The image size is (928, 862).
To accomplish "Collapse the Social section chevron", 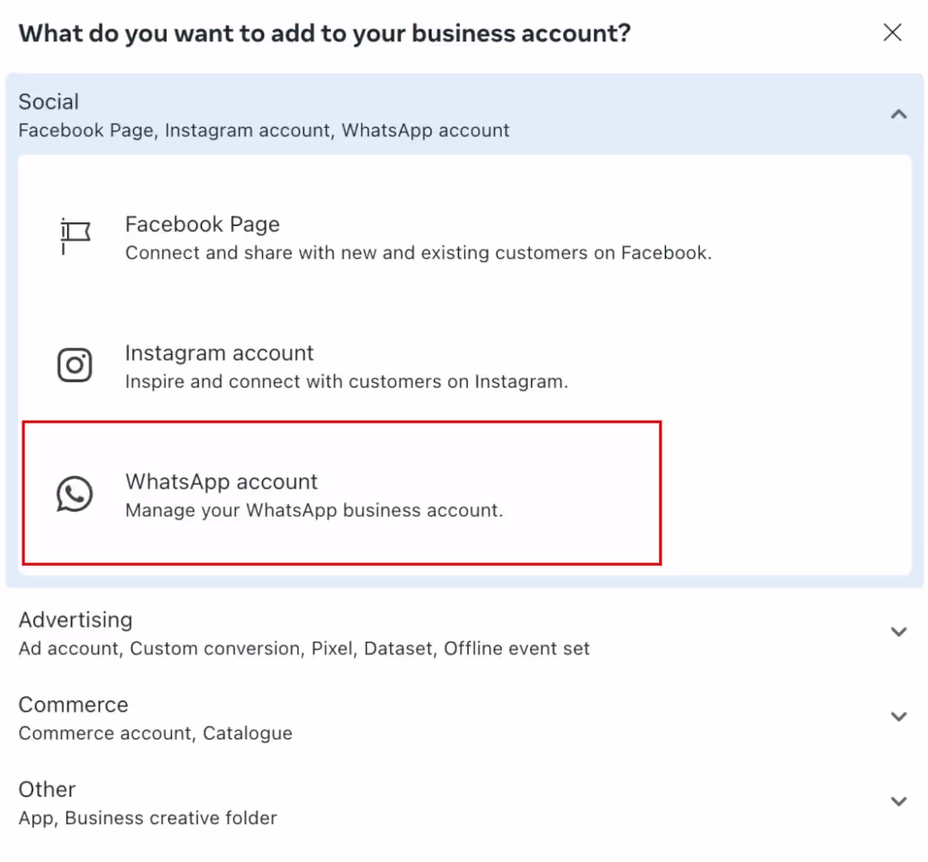I will [x=899, y=114].
